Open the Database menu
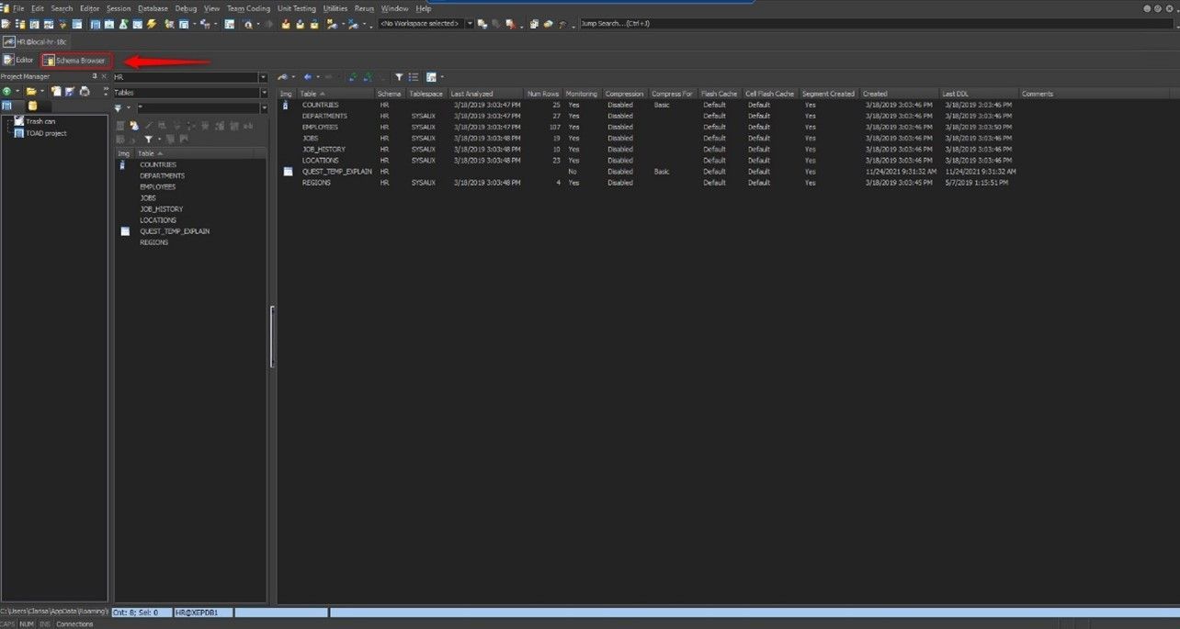The image size is (1180, 629). point(153,8)
